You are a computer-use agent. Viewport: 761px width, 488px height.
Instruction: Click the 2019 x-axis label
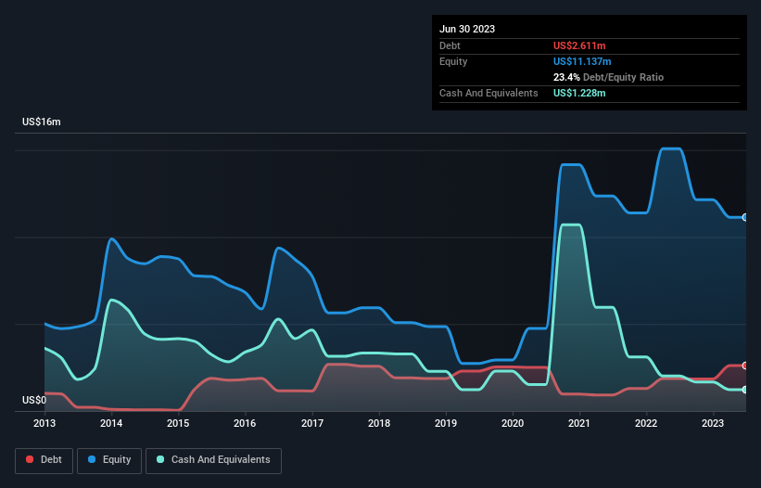446,423
